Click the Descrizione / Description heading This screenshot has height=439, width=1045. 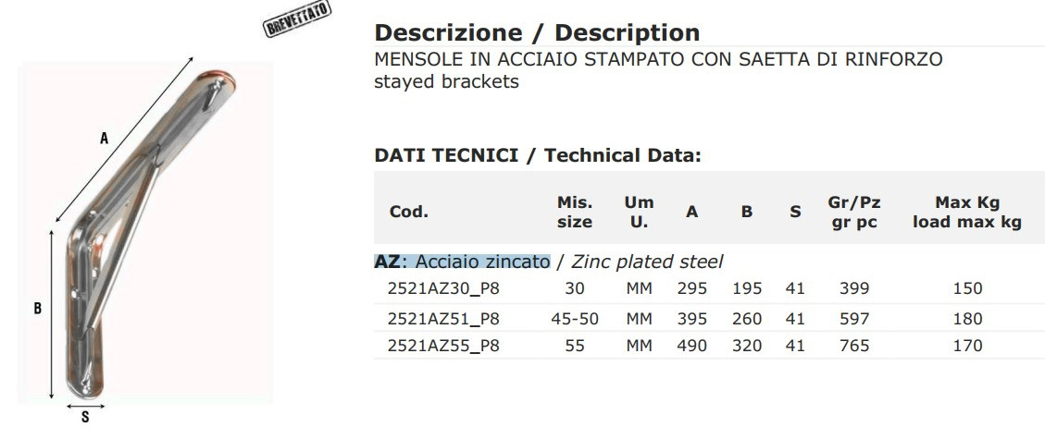click(x=537, y=32)
